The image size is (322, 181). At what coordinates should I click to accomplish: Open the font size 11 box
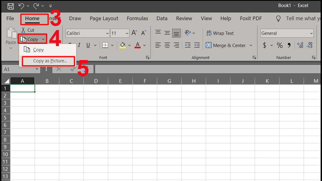point(120,33)
